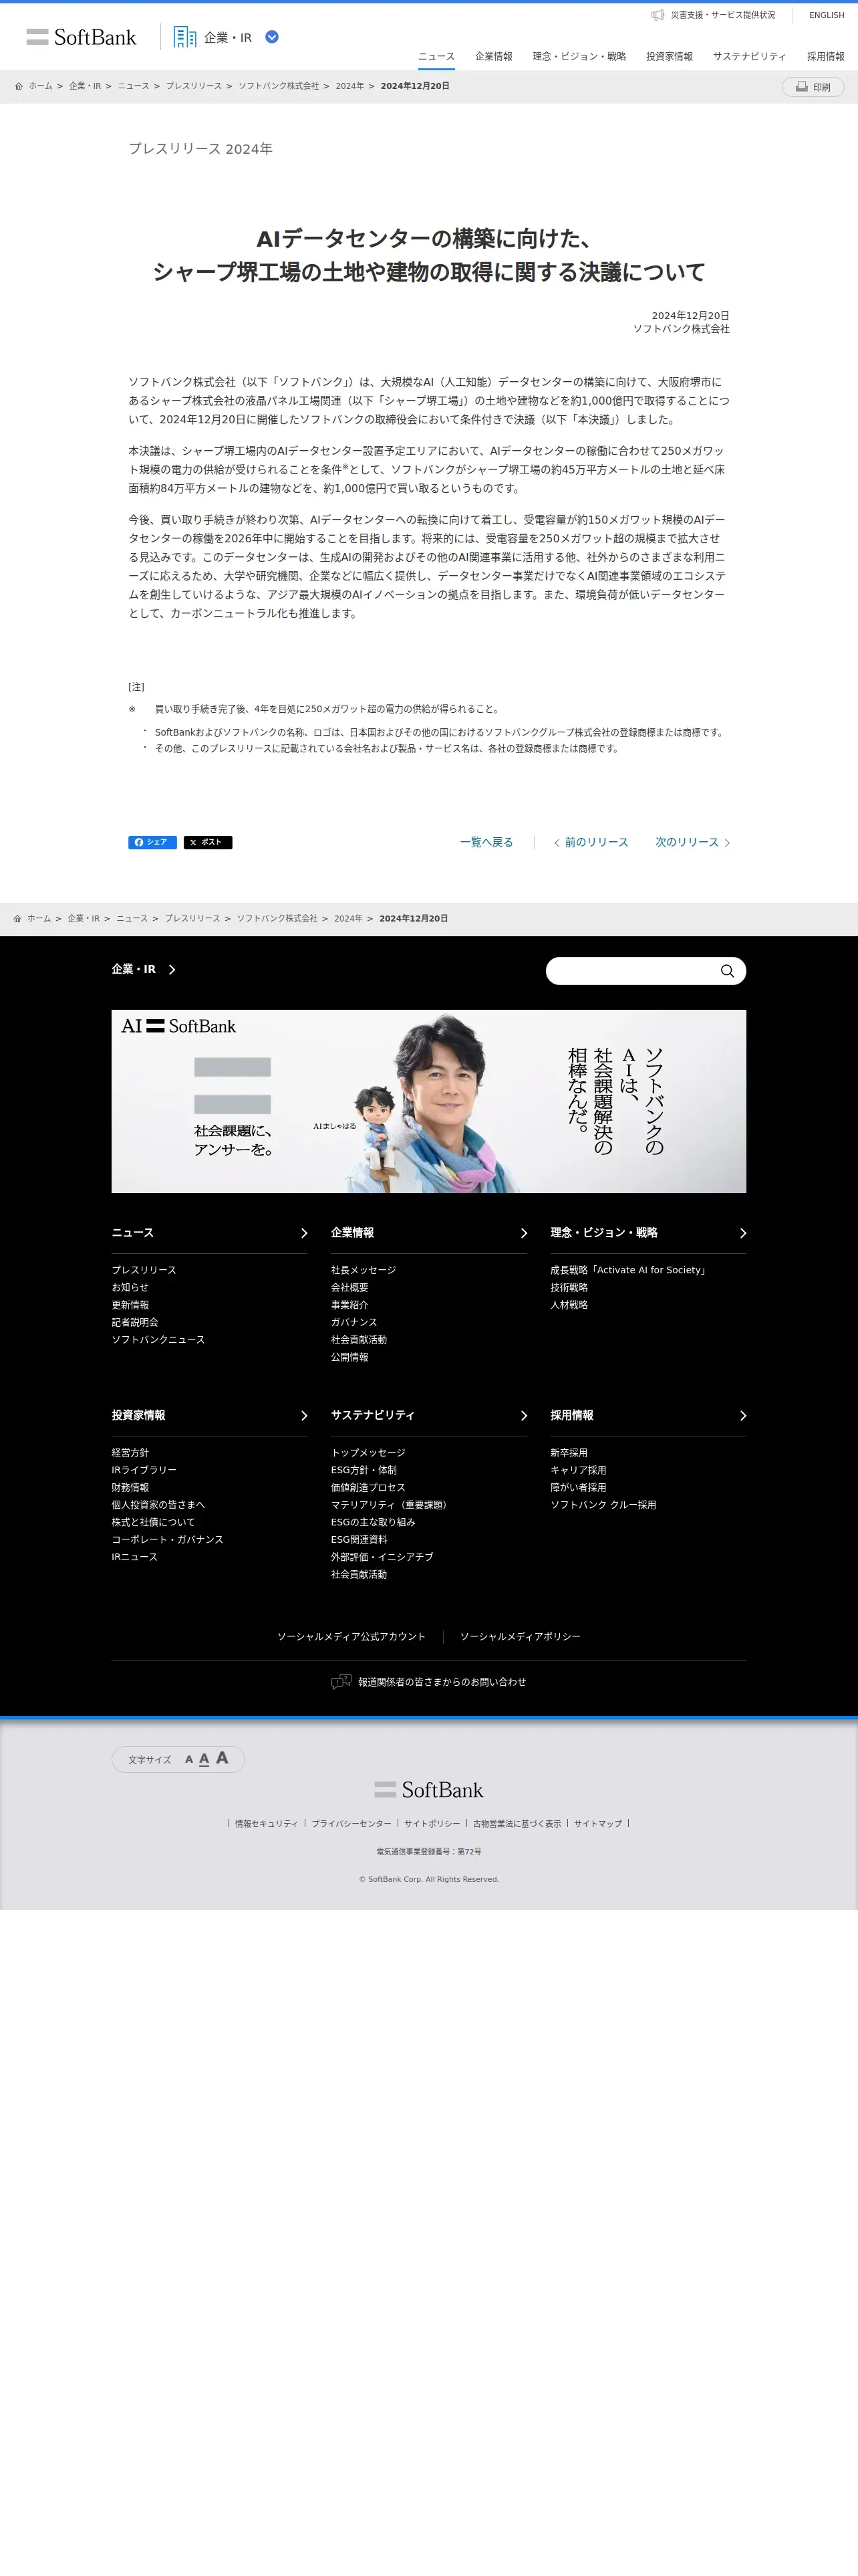Click the megaphone icon for 災害支援・サービス提供状況

658,15
